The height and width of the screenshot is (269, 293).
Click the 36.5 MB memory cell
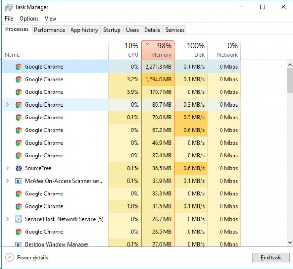[158, 168]
